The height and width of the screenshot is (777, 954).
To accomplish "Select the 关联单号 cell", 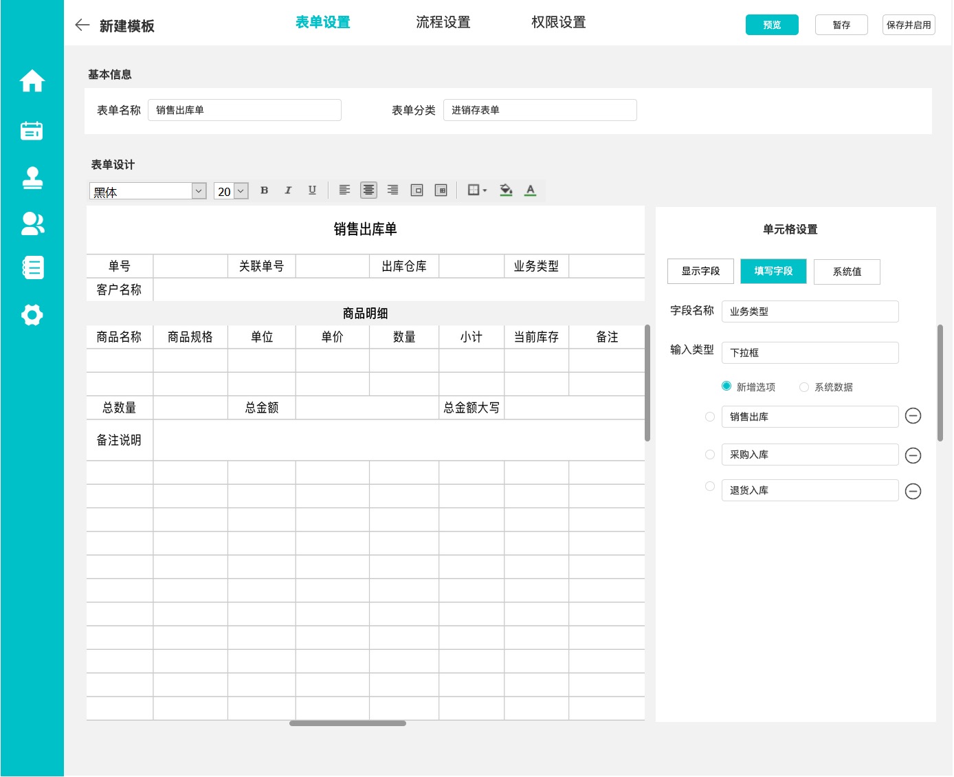I will pyautogui.click(x=261, y=266).
